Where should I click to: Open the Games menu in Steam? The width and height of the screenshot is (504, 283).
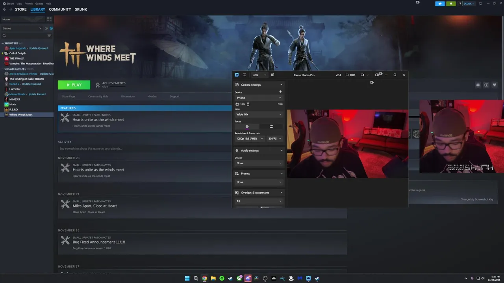tap(39, 4)
